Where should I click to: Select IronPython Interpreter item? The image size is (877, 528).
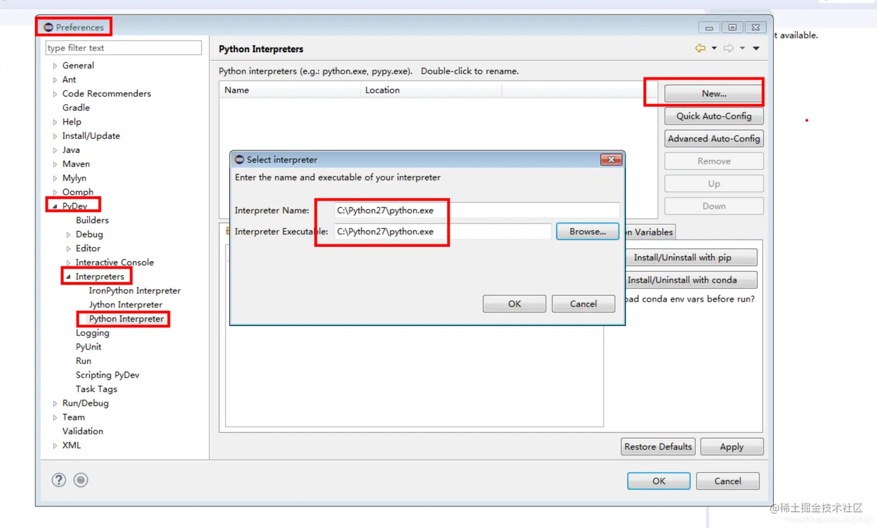135,290
